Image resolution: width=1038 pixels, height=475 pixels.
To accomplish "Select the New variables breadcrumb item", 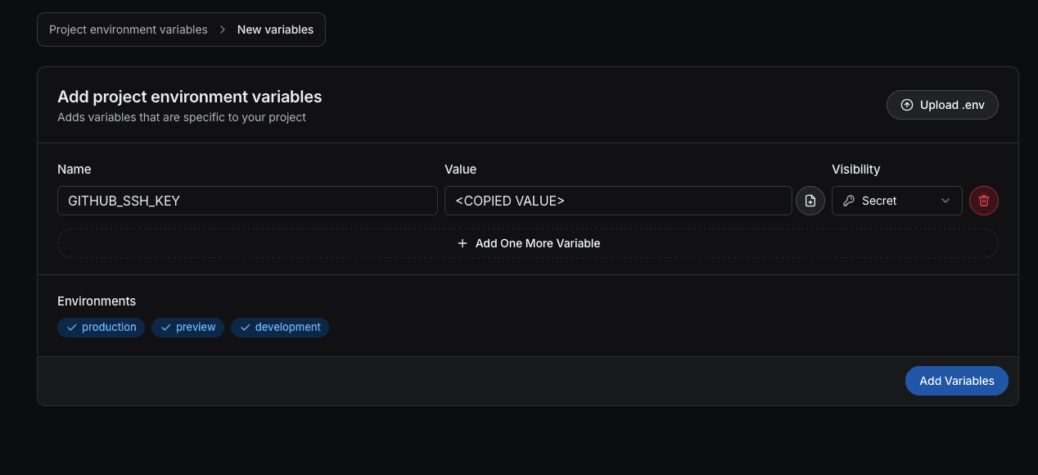I will pos(275,29).
